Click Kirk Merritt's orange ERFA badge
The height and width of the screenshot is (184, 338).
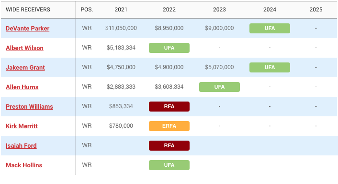pyautogui.click(x=169, y=126)
